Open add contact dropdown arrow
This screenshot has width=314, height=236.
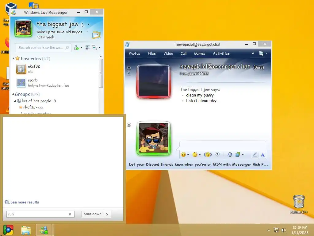(x=81, y=48)
